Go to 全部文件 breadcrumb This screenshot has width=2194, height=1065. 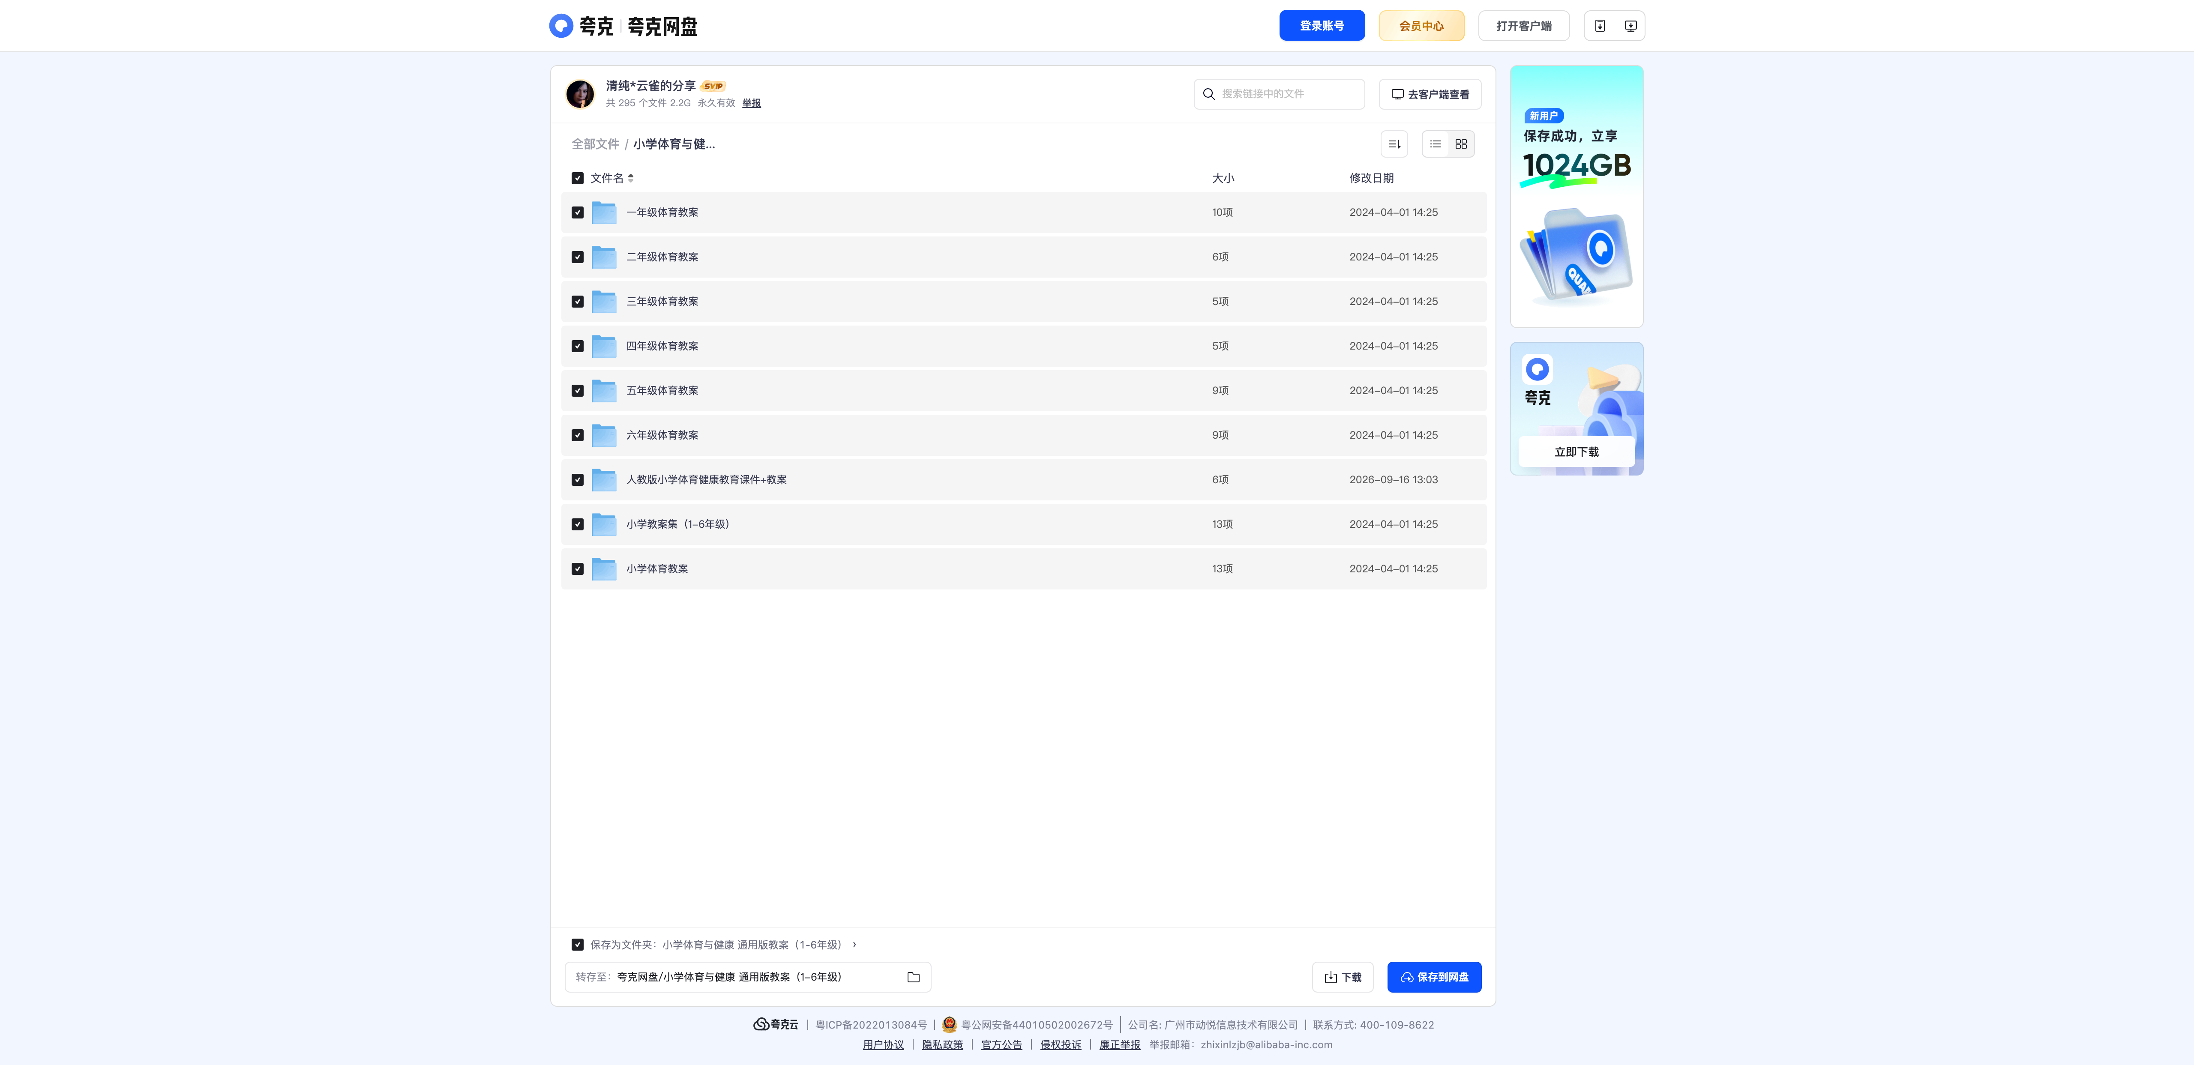tap(595, 144)
